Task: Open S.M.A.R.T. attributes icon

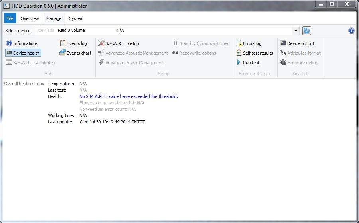Action: tap(9, 63)
